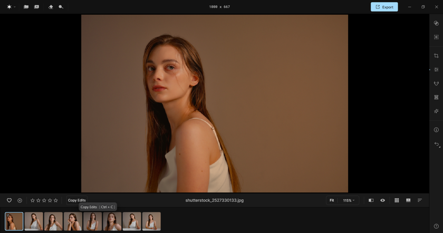Click Fit zoom option
The height and width of the screenshot is (233, 443).
click(332, 200)
